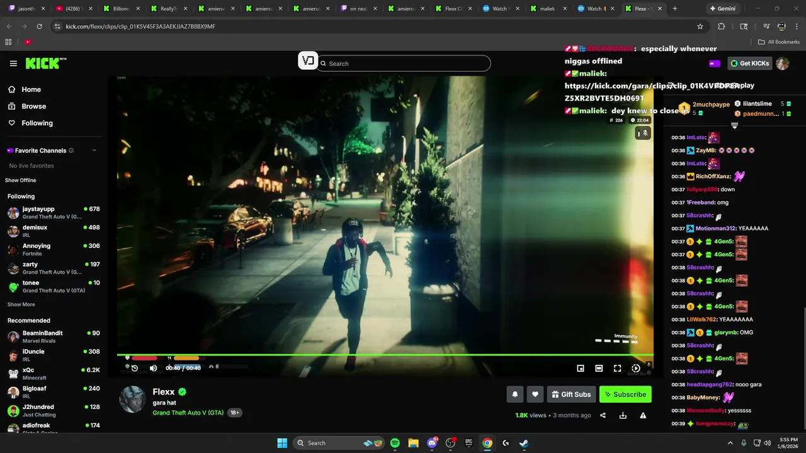This screenshot has height=453, width=806.
Task: Open jaystayupp channel
Action: (x=54, y=213)
